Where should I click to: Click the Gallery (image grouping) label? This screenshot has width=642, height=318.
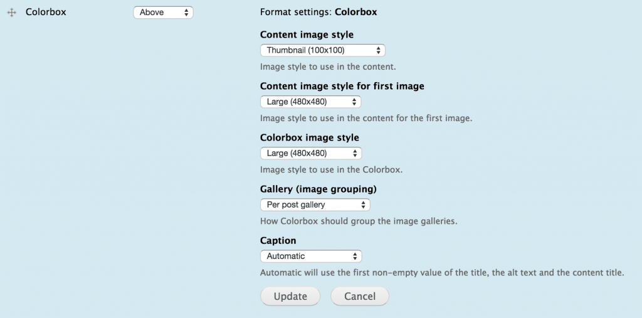(318, 189)
